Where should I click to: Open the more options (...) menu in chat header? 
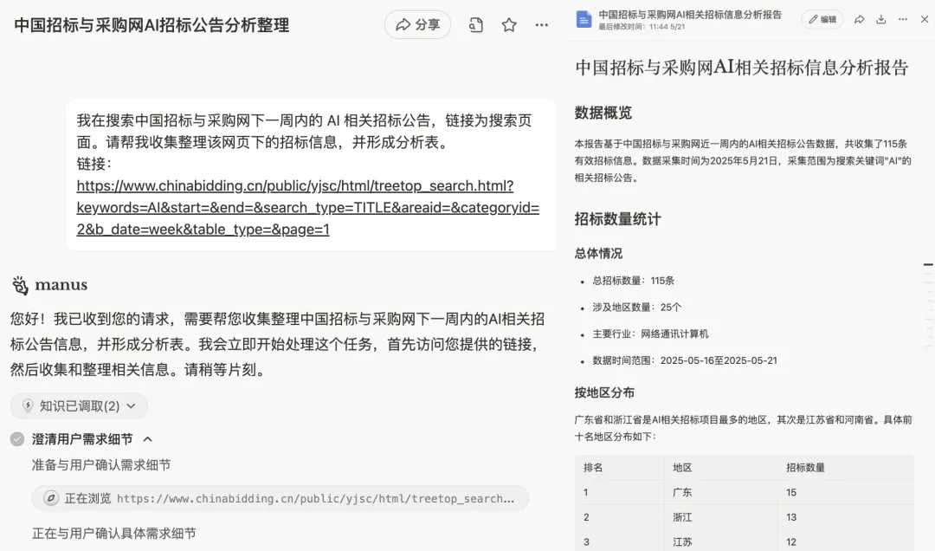tap(543, 25)
